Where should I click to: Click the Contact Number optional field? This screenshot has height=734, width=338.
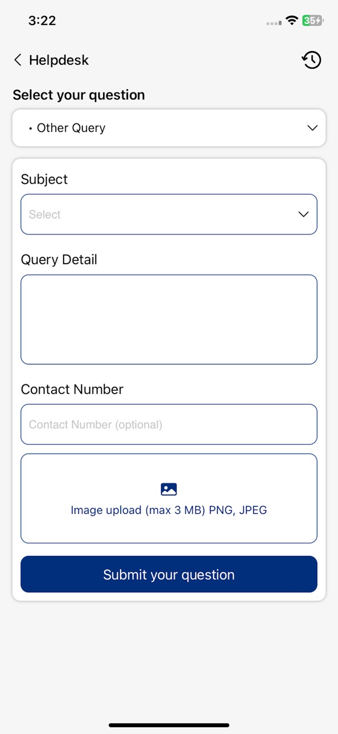coord(169,424)
